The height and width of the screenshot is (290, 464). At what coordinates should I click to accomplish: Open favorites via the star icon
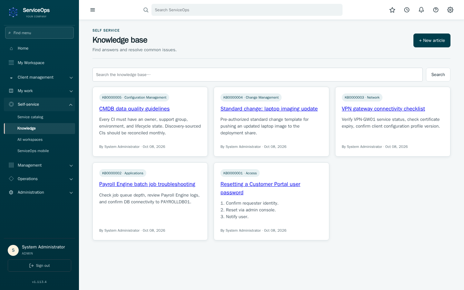(x=392, y=10)
